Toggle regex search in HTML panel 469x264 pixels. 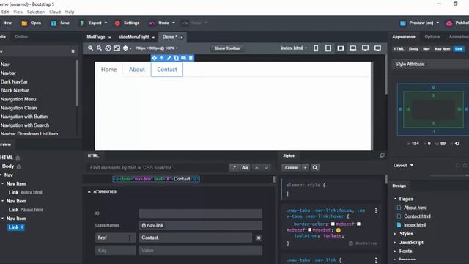(x=234, y=168)
